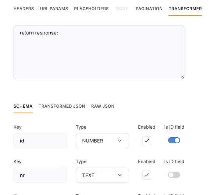Turn off Is ID field for id
209x195 pixels.
point(174,140)
